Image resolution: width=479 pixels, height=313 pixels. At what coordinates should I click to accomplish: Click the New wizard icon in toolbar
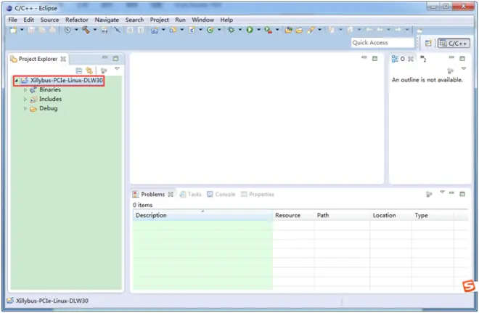[13, 30]
